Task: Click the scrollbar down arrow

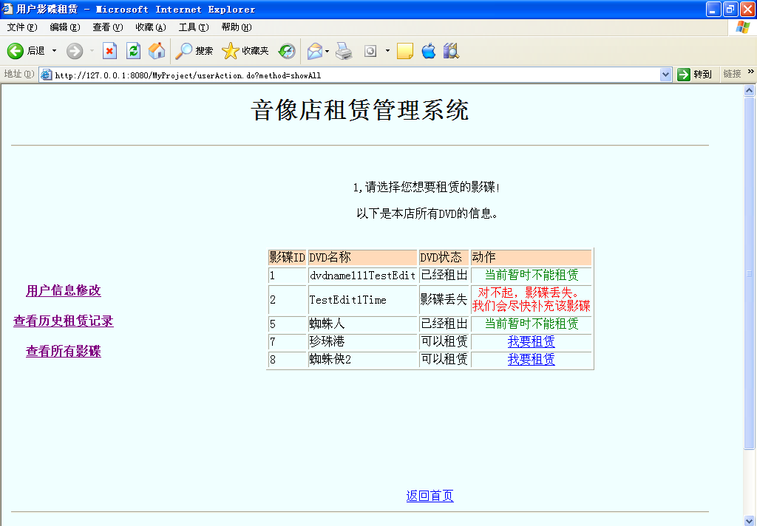Action: tap(750, 520)
